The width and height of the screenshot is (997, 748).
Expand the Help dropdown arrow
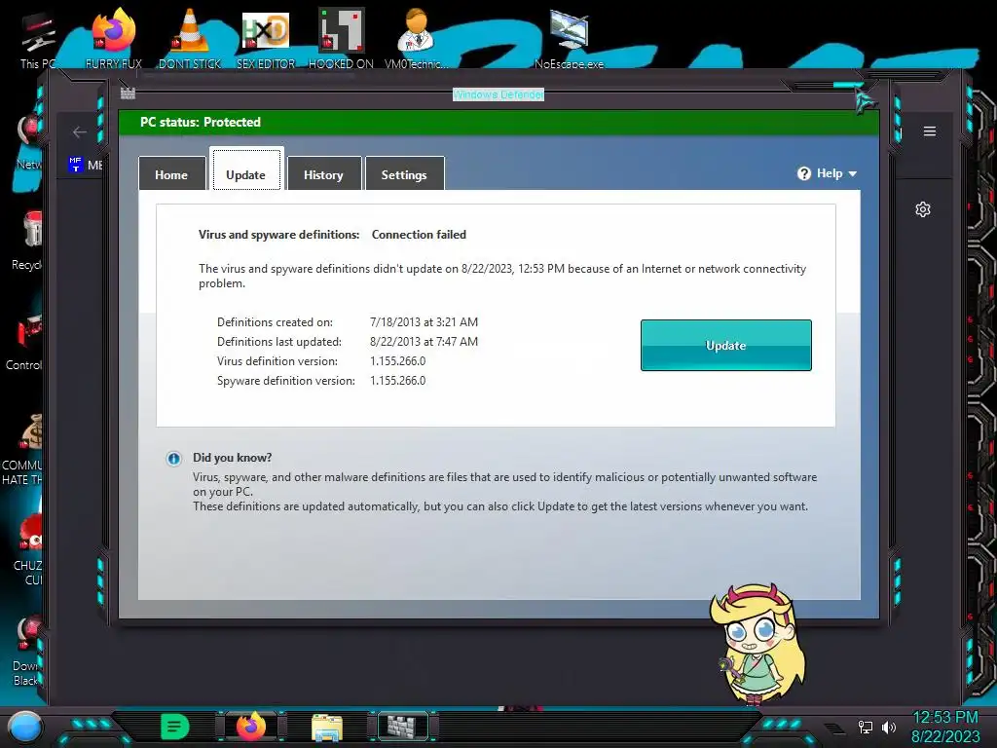[853, 173]
